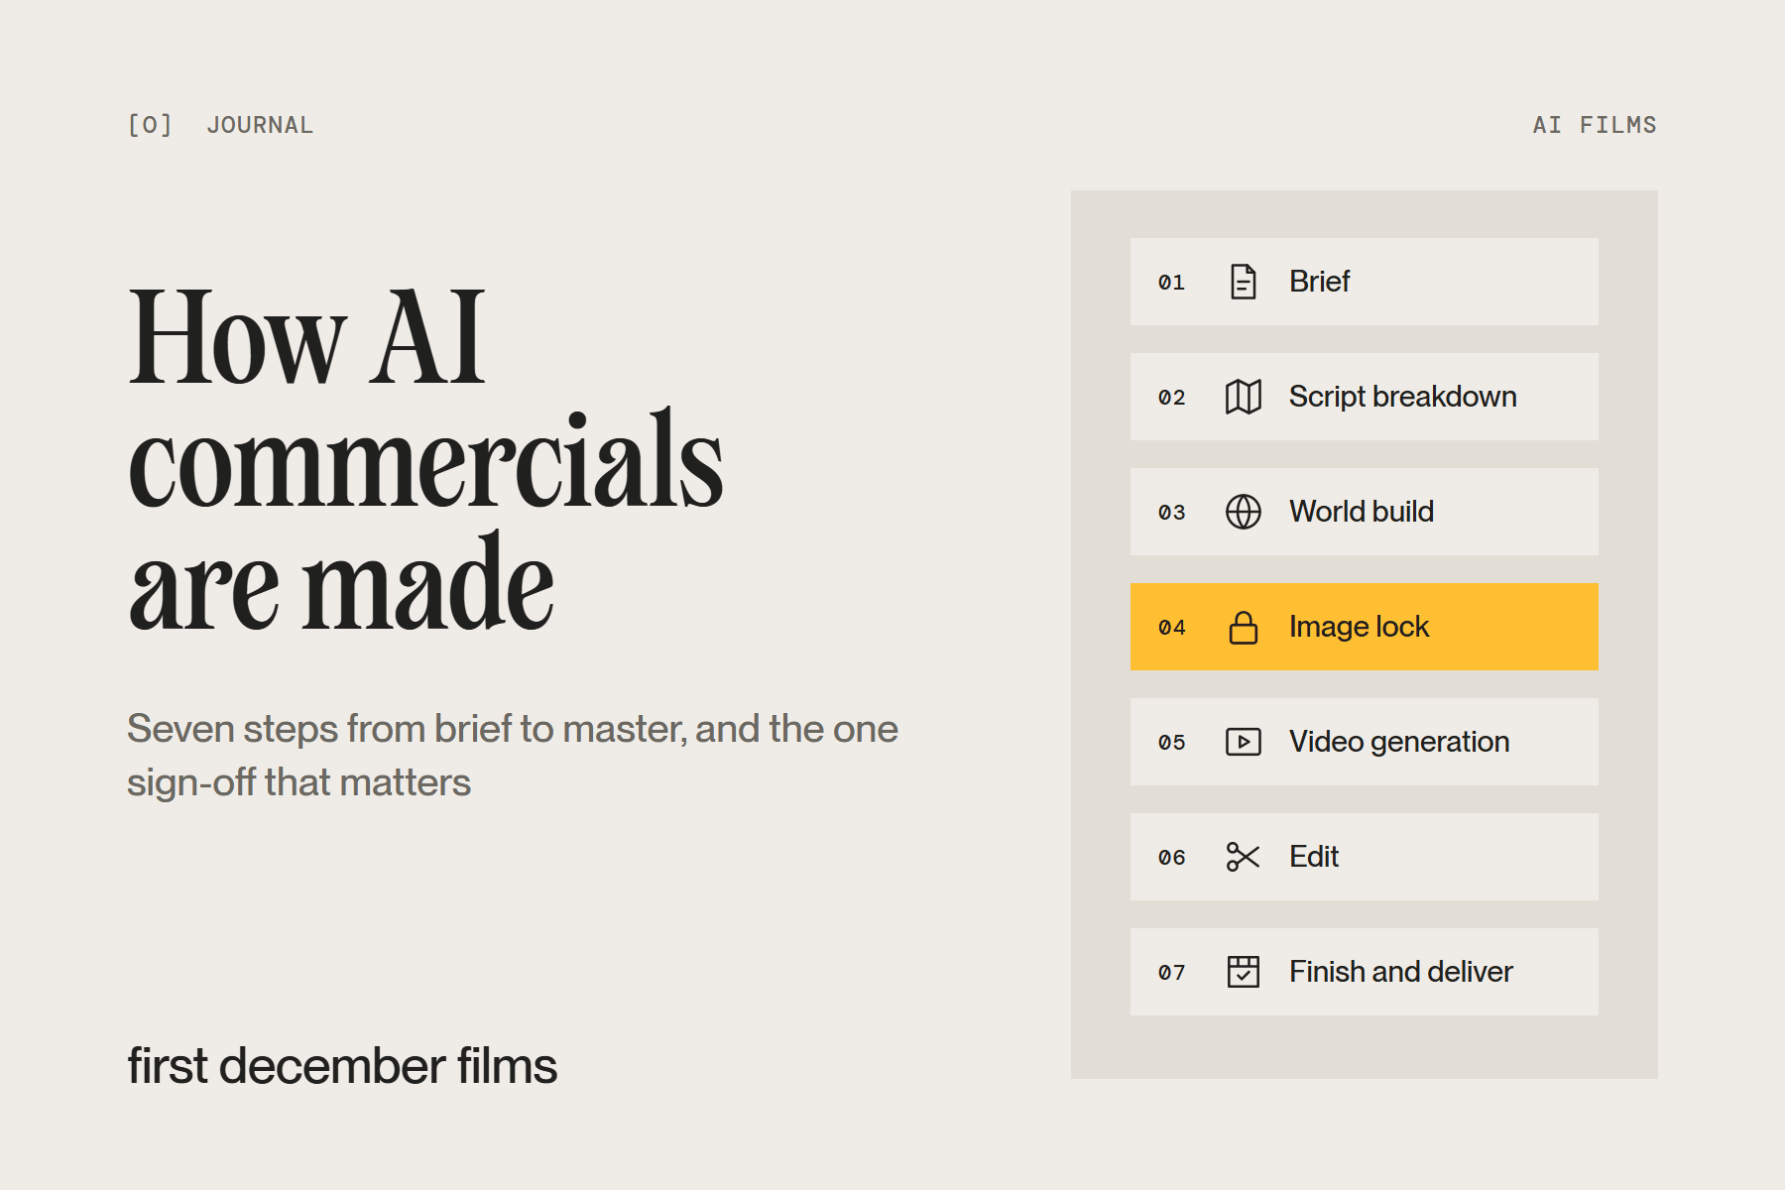Click the globe icon beside World build
The height and width of the screenshot is (1190, 1785).
click(x=1243, y=512)
